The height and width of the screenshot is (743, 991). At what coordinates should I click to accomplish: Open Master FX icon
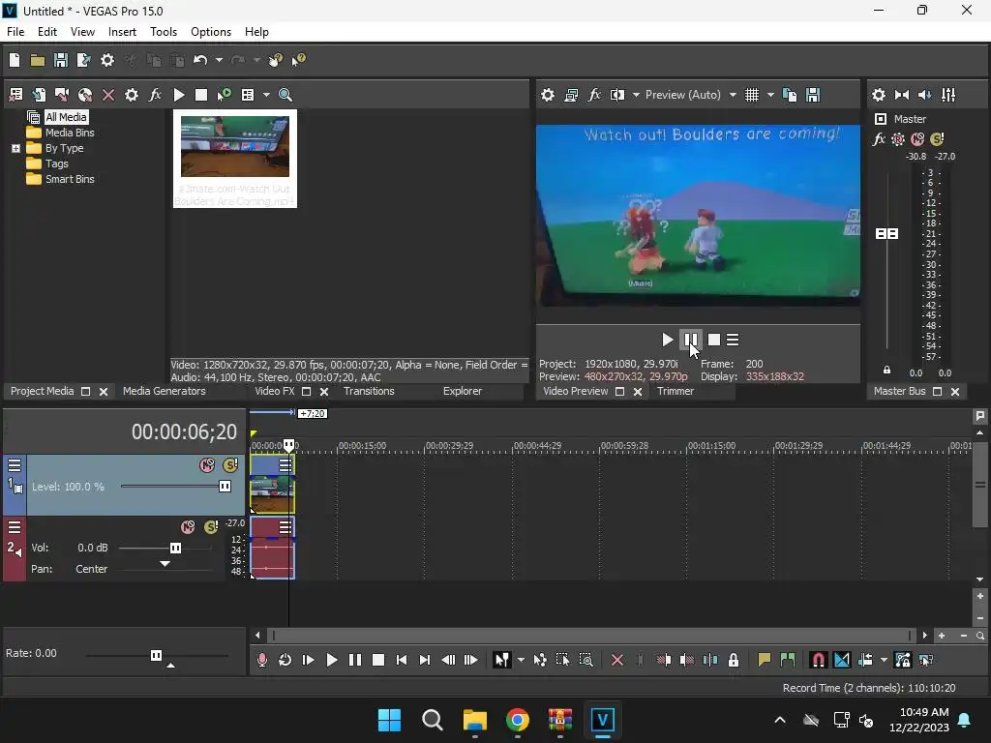click(x=879, y=139)
